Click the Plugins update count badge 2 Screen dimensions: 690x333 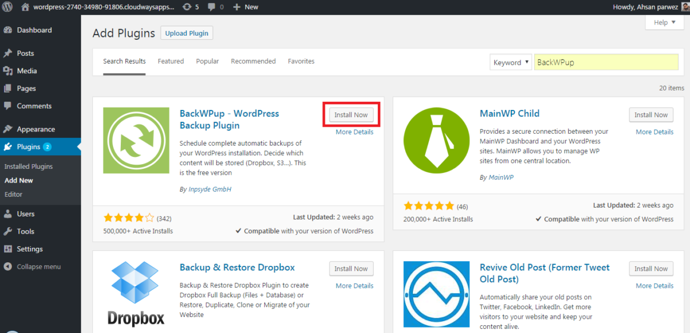click(47, 147)
